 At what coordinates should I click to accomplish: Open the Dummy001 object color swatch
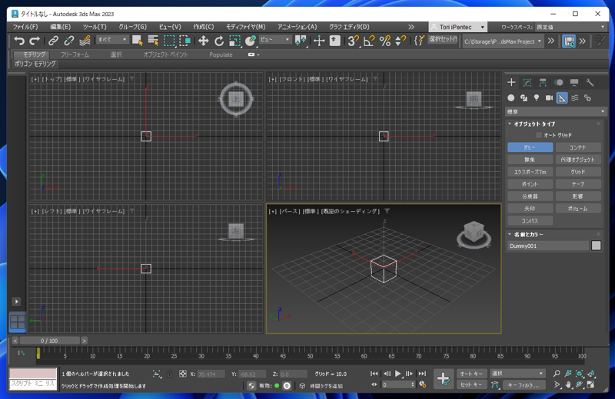[597, 246]
